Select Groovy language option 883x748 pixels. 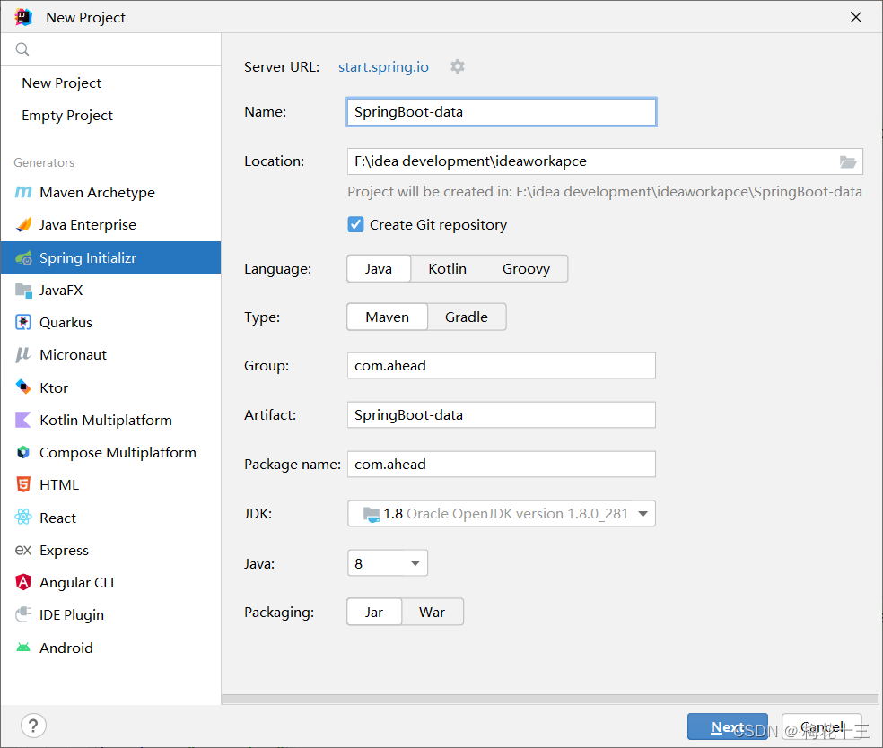click(x=526, y=269)
